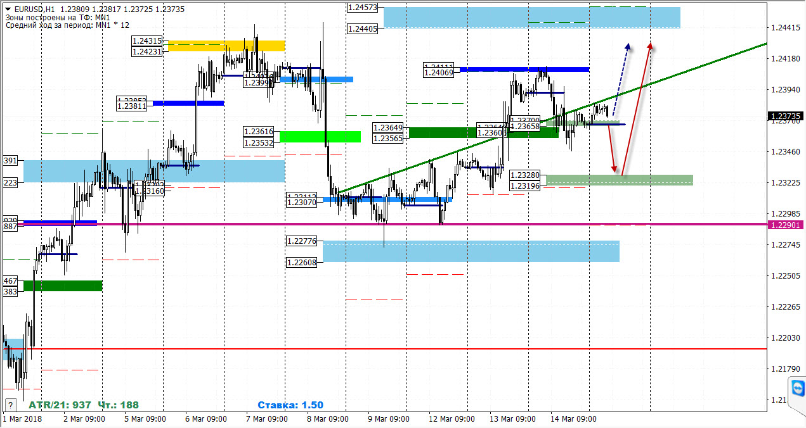Click the 1.23940 value on price axis
This screenshot has height=428, width=806.
point(786,90)
